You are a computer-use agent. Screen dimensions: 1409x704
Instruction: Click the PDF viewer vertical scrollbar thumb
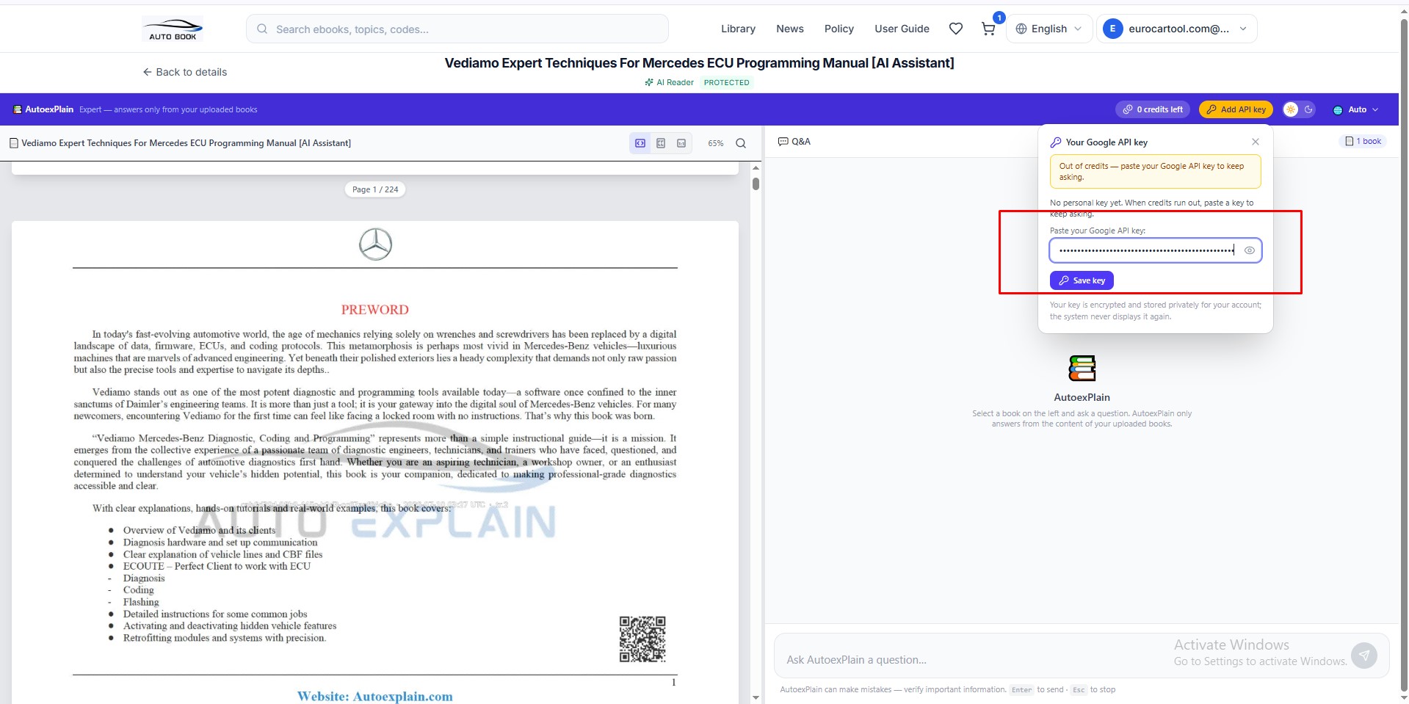(756, 184)
